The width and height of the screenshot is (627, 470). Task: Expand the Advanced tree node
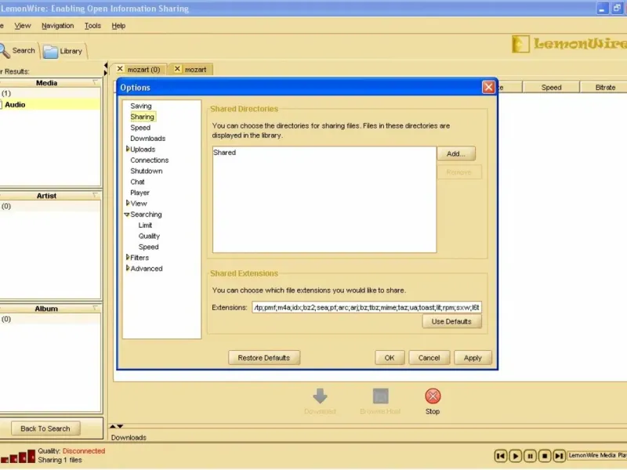[x=128, y=268]
